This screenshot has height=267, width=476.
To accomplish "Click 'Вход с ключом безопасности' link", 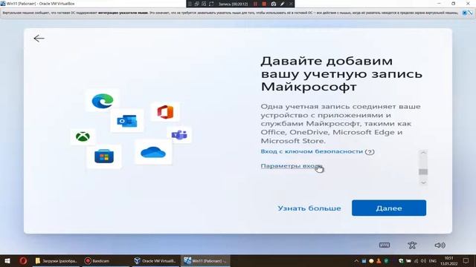I will [312, 151].
